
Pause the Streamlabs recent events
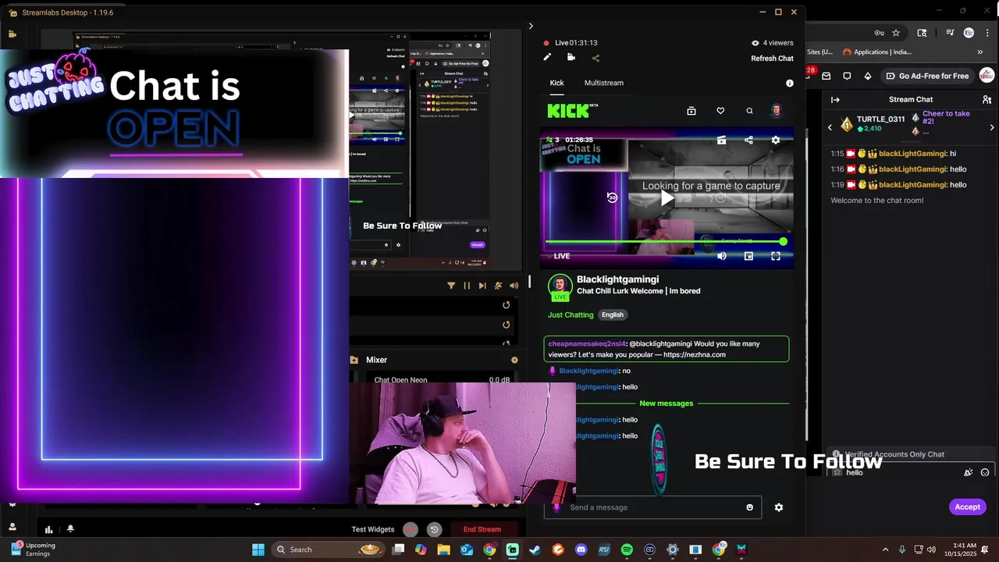coord(467,286)
